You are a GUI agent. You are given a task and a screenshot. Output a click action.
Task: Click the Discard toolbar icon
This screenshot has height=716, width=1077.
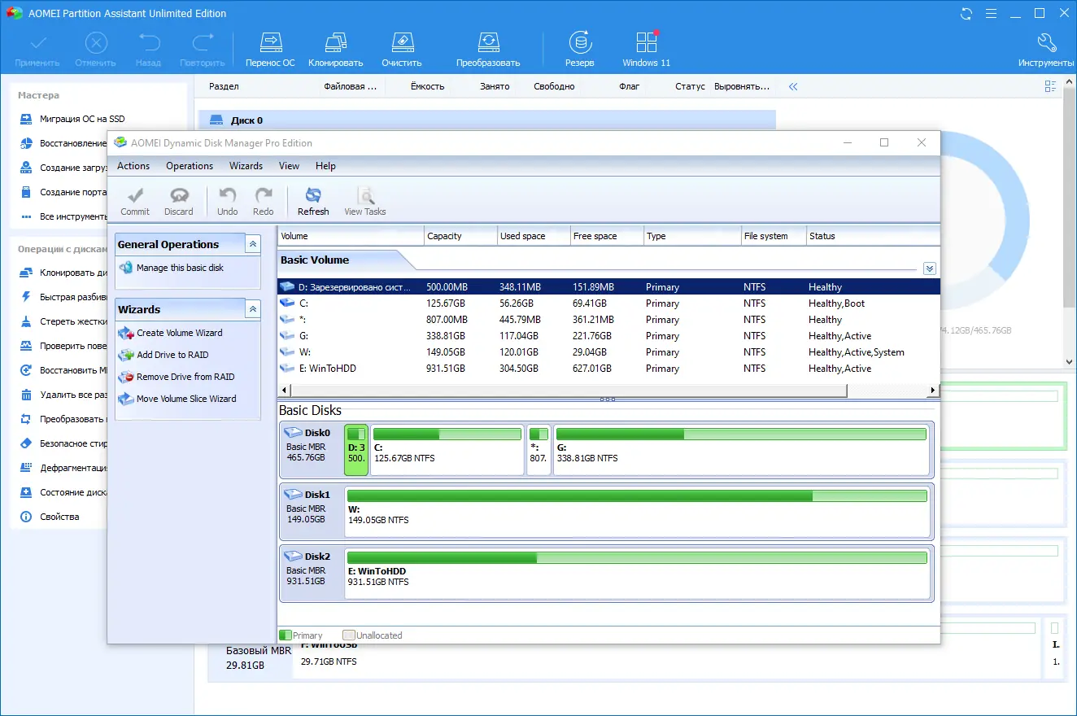click(x=179, y=196)
